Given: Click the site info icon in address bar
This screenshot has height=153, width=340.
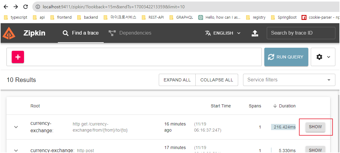Looking at the screenshot, I should pyautogui.click(x=38, y=7).
